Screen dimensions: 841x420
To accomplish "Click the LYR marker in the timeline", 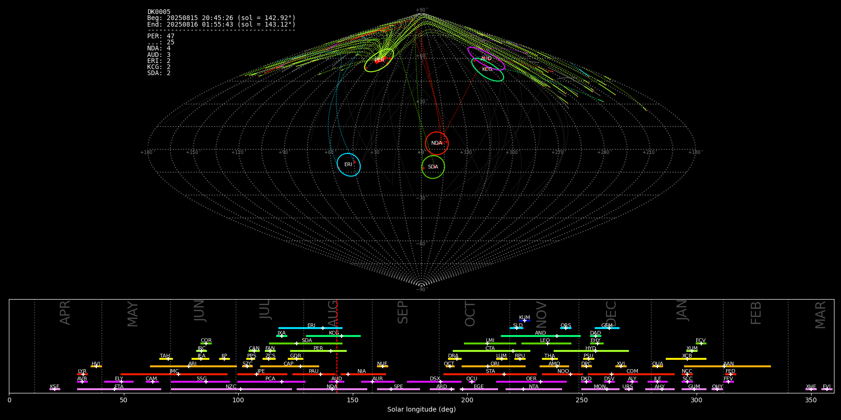I will pos(82,374).
